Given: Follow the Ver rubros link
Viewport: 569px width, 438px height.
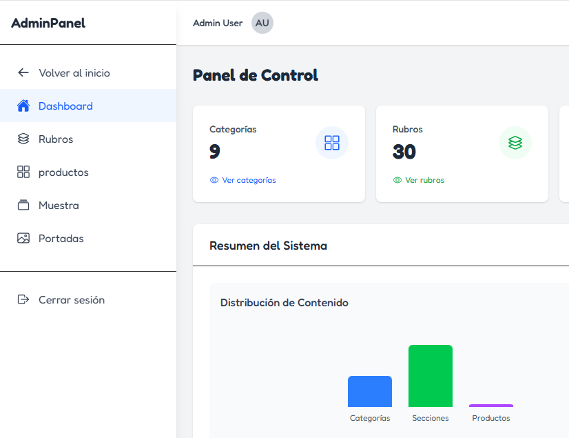Looking at the screenshot, I should (x=424, y=180).
